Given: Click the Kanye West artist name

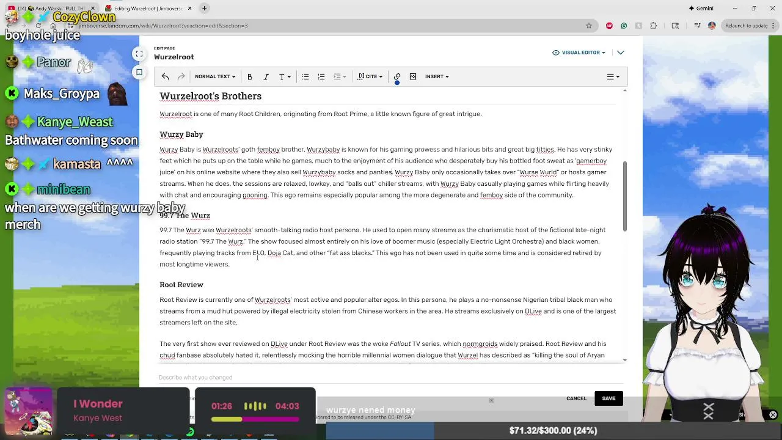Looking at the screenshot, I should tap(98, 418).
